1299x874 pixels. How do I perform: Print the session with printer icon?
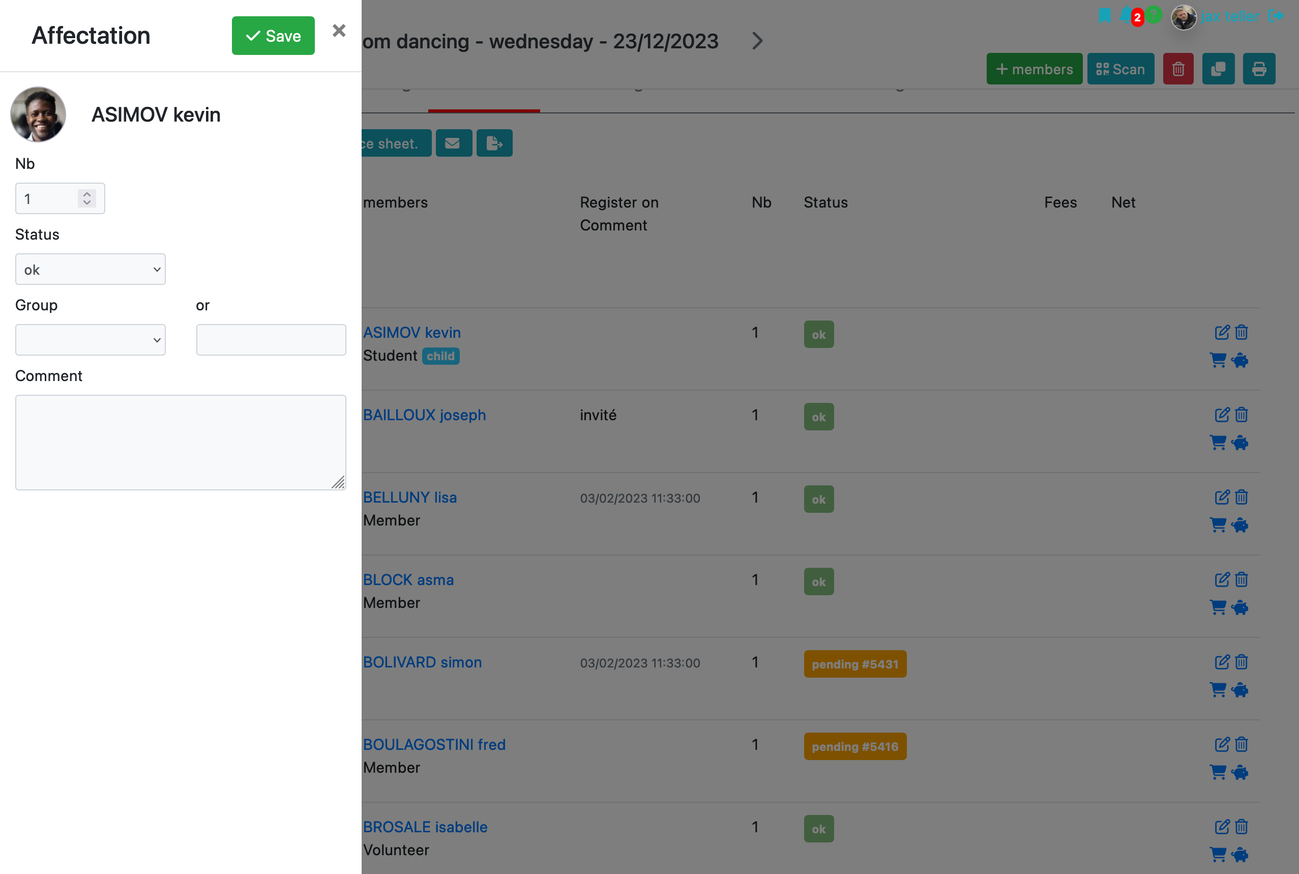(x=1259, y=69)
